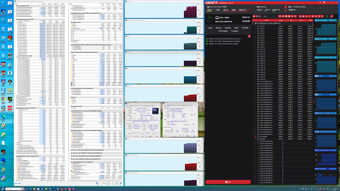This screenshot has height=191, width=340.
Task: Click Tools button in CPU-Z CPU-tab window
Action: (142, 137)
